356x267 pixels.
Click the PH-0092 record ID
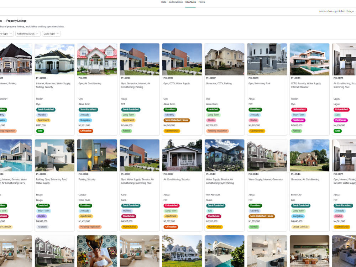(41, 174)
